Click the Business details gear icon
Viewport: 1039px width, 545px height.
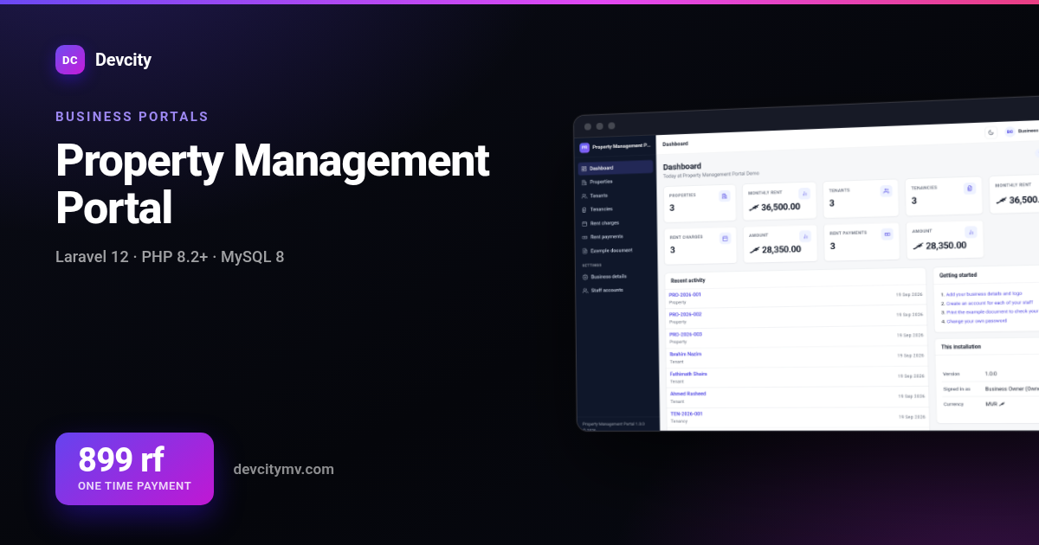click(x=585, y=277)
